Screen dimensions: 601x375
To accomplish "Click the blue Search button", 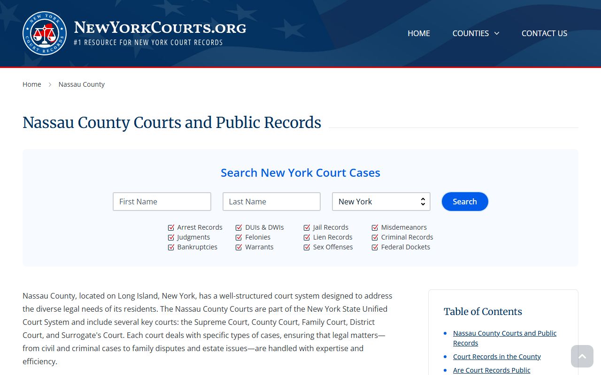I will (x=465, y=202).
